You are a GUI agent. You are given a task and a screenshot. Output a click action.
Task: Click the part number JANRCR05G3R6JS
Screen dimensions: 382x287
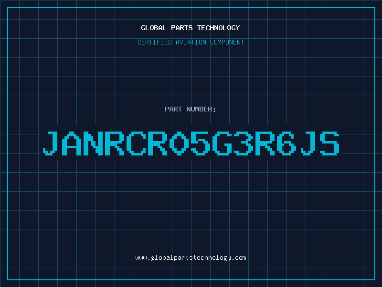(x=191, y=143)
